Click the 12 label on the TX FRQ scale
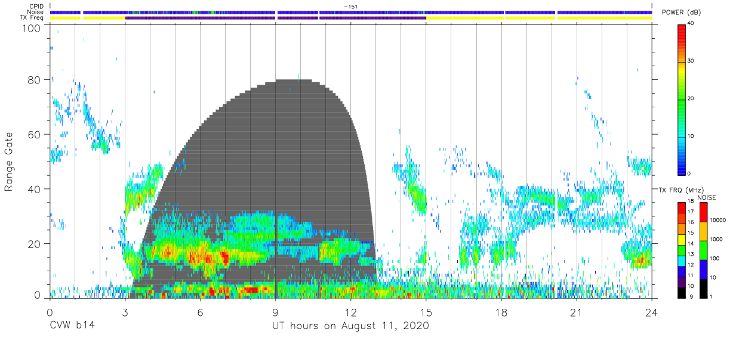Screen dimensions: 733x338 coord(691,265)
